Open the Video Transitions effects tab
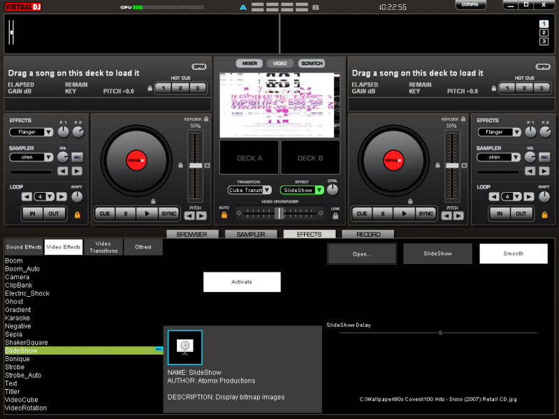Screen dimensions: 559x419 tap(103, 247)
